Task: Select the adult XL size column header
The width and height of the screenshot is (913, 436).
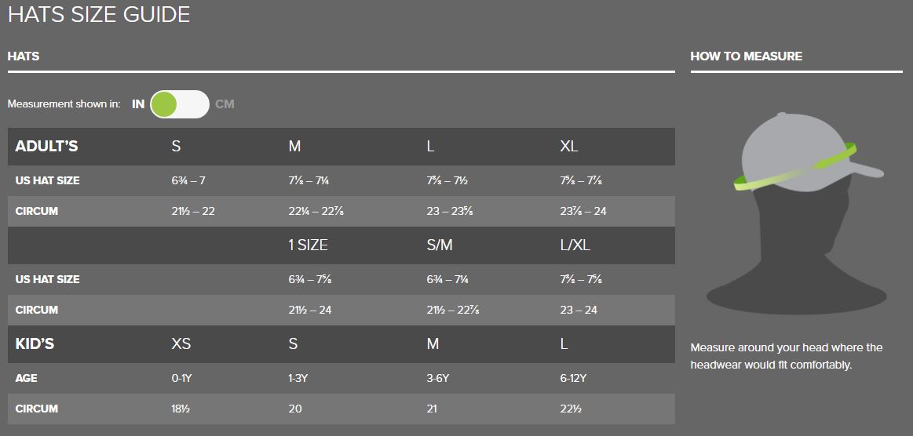Action: point(569,147)
